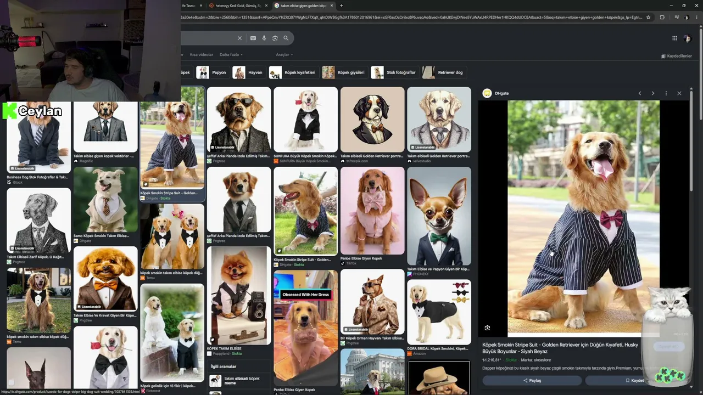Select the Köpek kıyafetleri filter chip

point(293,72)
